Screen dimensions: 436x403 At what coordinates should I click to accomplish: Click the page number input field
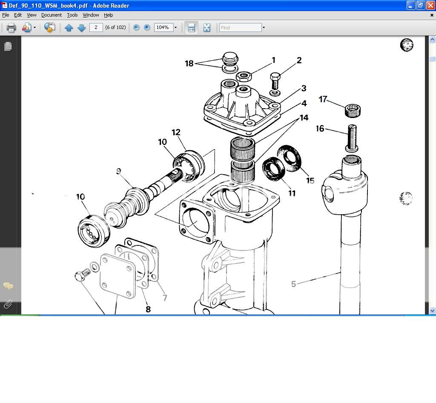pos(96,27)
